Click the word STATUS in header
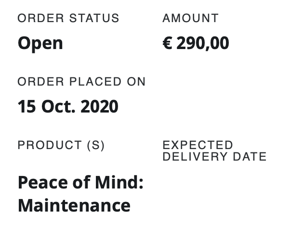 pos(94,18)
